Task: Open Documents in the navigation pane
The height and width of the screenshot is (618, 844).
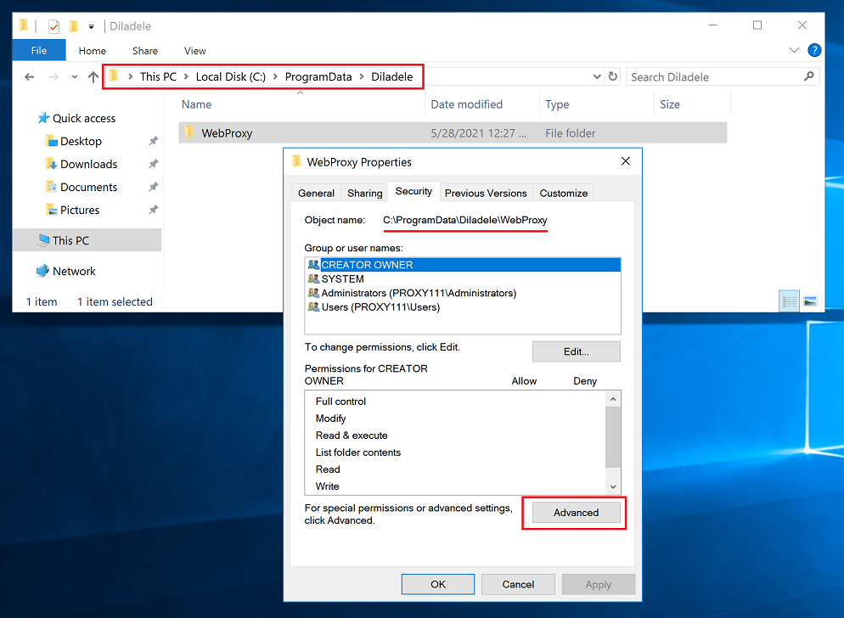Action: [89, 187]
